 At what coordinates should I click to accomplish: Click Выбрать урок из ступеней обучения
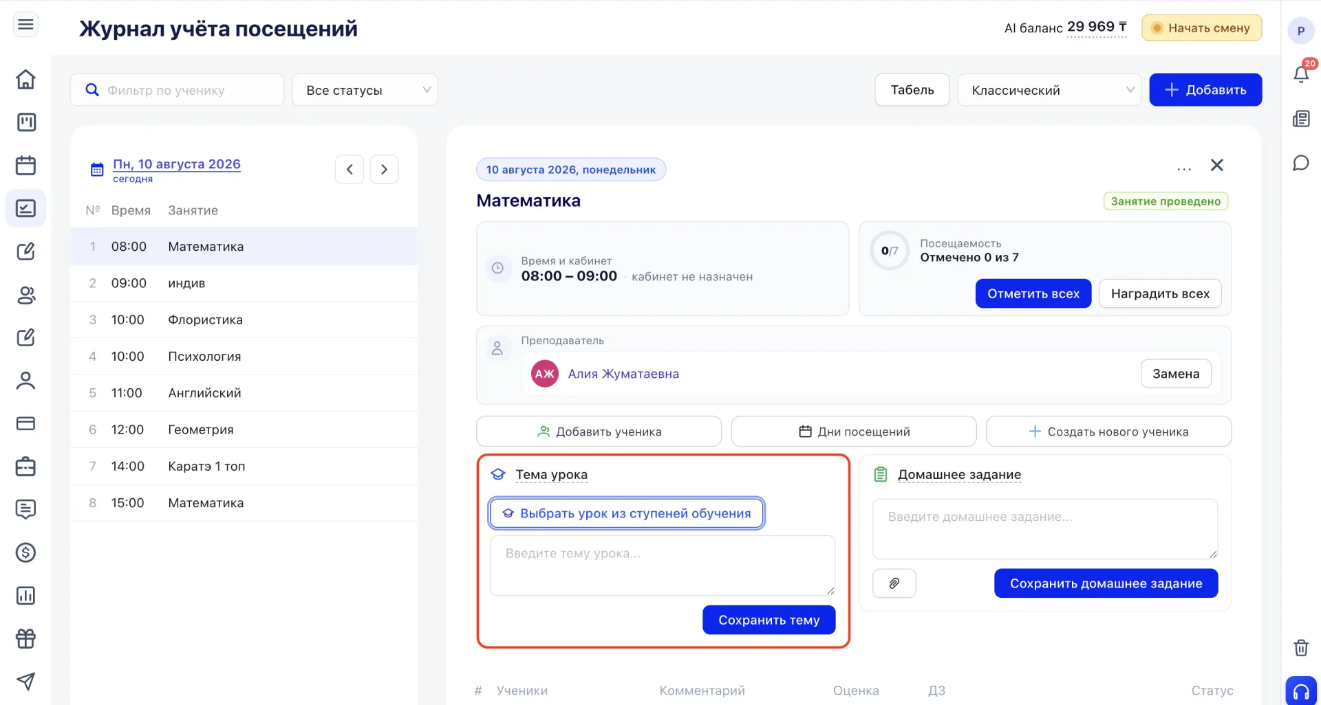click(x=626, y=513)
